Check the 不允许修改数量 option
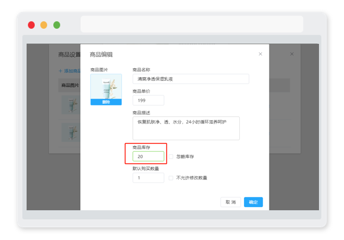Image resolution: width=344 pixels, height=240 pixels. 171,178
